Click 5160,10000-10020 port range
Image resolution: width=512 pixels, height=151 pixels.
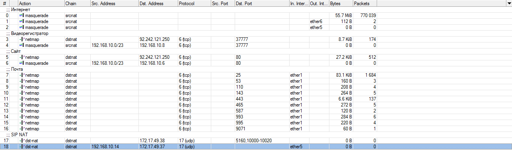(254, 141)
